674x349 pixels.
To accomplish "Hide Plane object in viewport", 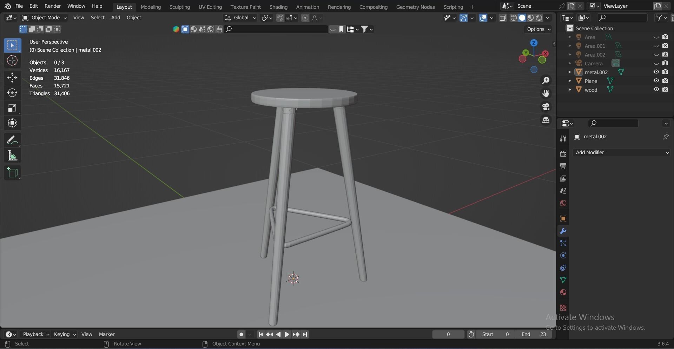I will tap(656, 81).
